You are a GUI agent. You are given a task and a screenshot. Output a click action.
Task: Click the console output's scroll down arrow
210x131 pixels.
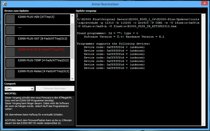(x=203, y=123)
